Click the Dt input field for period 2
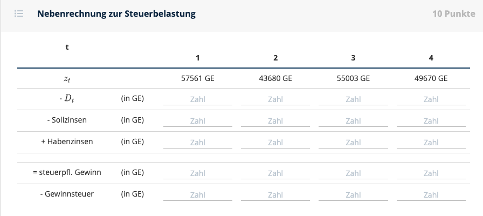 (x=275, y=99)
